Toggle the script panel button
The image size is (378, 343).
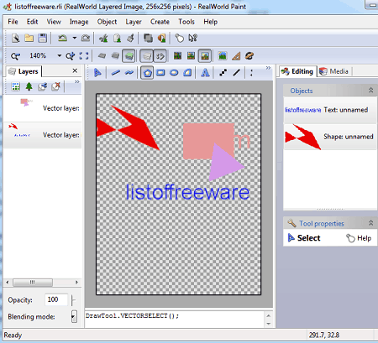(160, 56)
